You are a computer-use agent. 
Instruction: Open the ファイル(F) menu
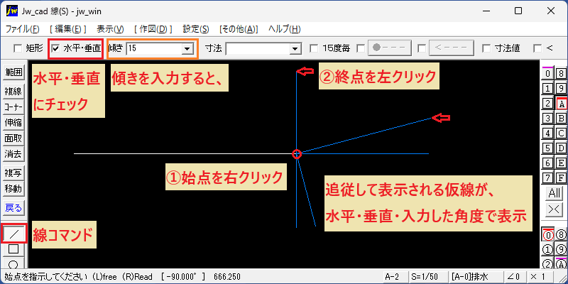[x=23, y=29]
